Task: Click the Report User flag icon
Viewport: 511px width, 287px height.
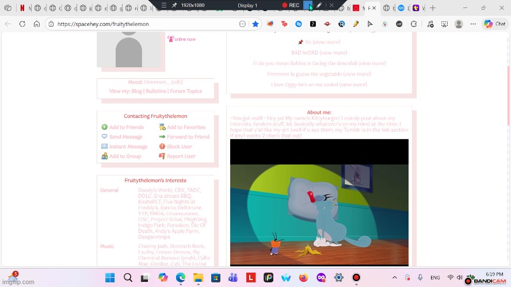Action: pyautogui.click(x=162, y=156)
